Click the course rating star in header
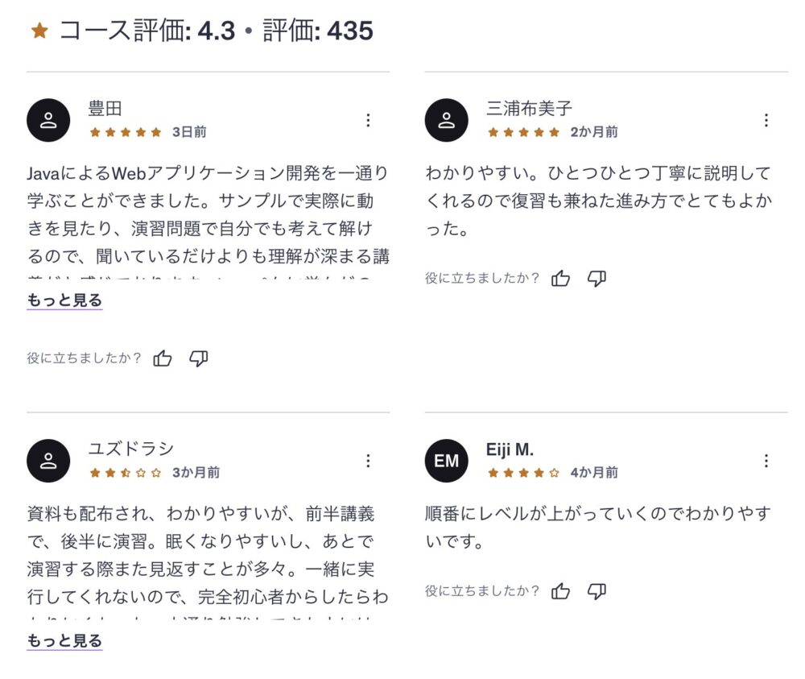The image size is (805, 679). (x=39, y=31)
